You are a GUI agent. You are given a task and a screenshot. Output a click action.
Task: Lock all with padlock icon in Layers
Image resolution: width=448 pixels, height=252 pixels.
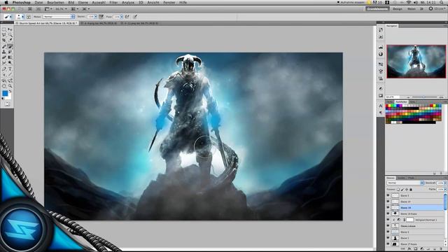tap(411, 190)
